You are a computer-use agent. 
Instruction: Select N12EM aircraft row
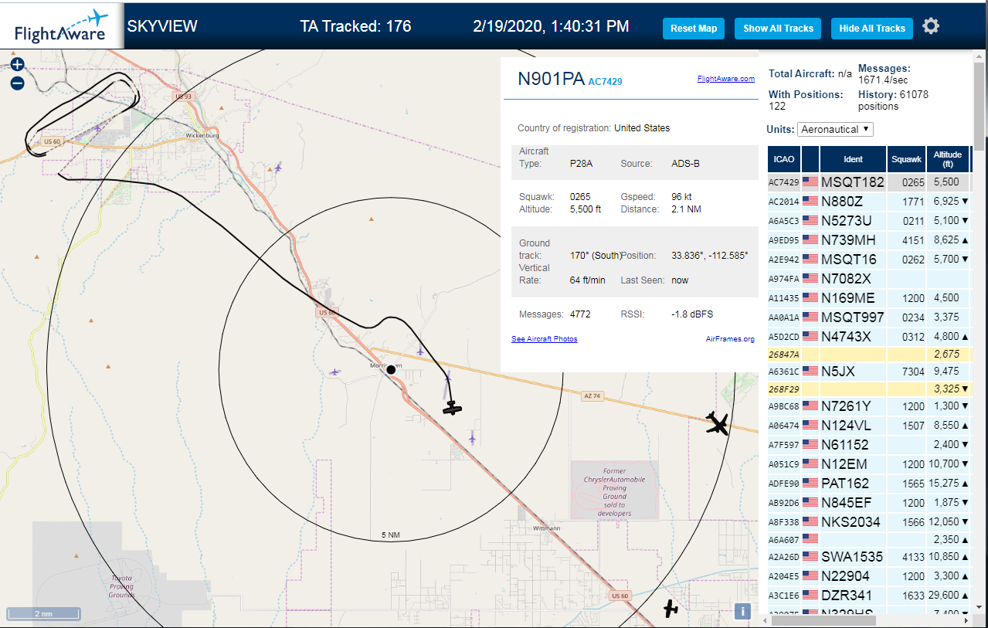tap(869, 464)
